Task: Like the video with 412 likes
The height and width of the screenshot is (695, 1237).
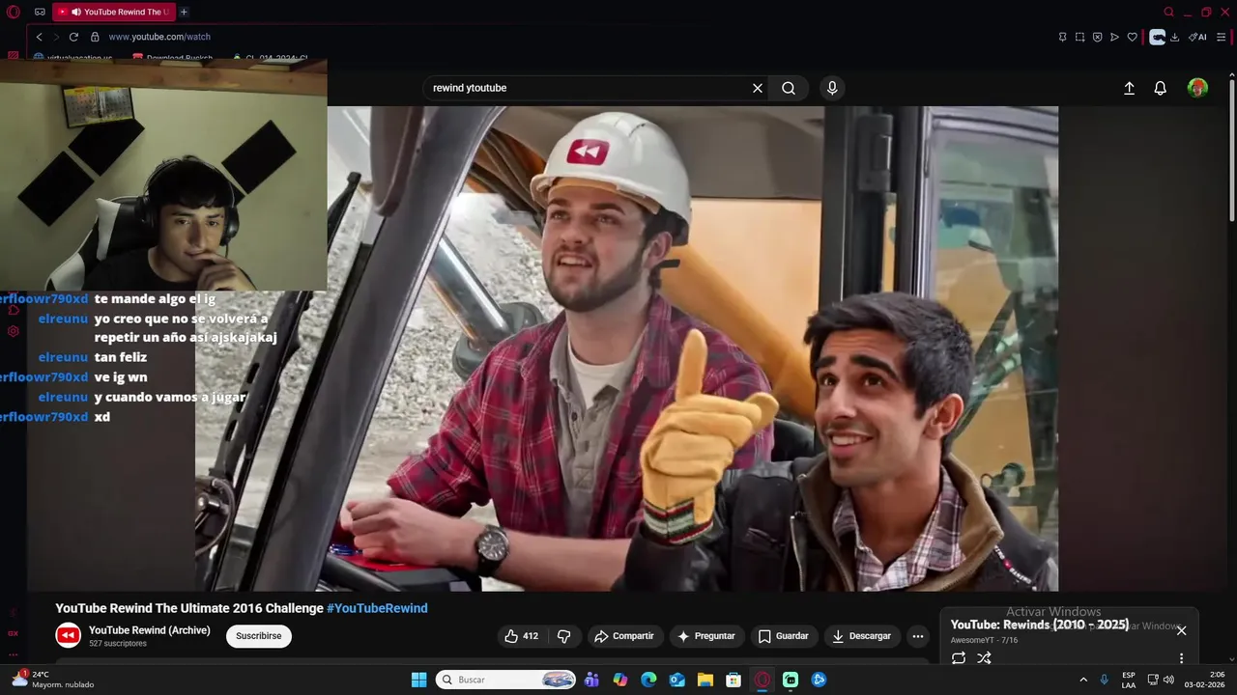Action: point(521,636)
